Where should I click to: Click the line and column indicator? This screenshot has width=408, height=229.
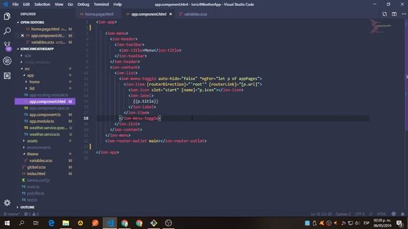tap(321, 214)
